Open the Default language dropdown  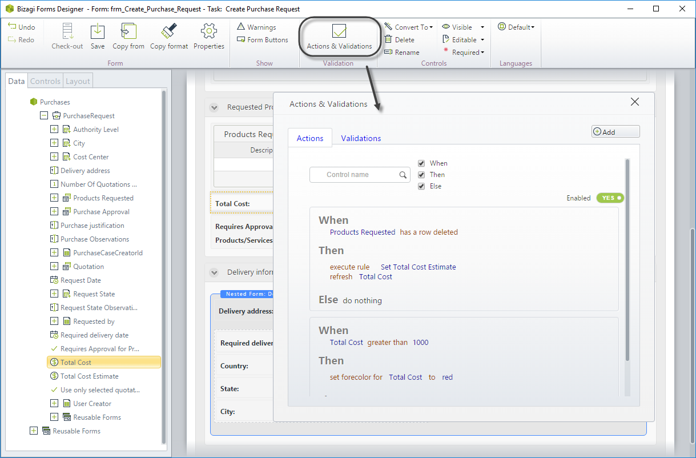[x=516, y=27]
